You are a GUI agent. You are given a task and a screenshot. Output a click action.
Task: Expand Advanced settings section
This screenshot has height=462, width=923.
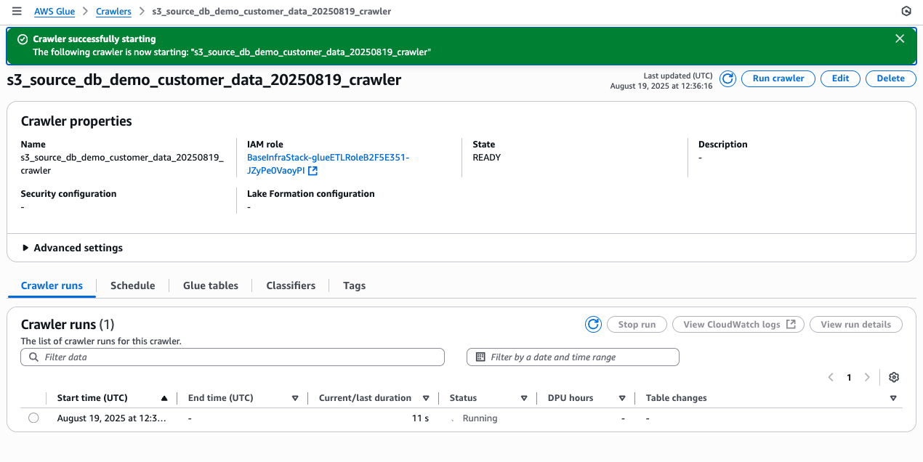click(72, 248)
